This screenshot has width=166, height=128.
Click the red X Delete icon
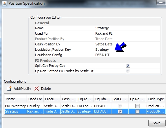coord(37,89)
